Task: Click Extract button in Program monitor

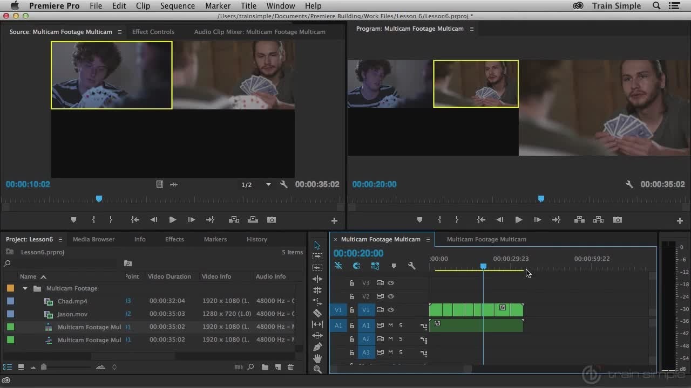Action: tap(598, 220)
